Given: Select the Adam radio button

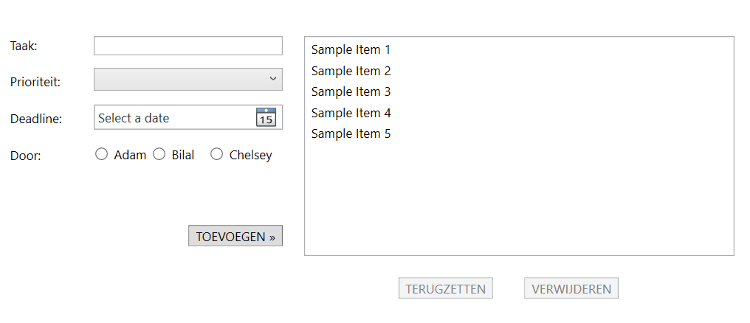Looking at the screenshot, I should pyautogui.click(x=102, y=154).
